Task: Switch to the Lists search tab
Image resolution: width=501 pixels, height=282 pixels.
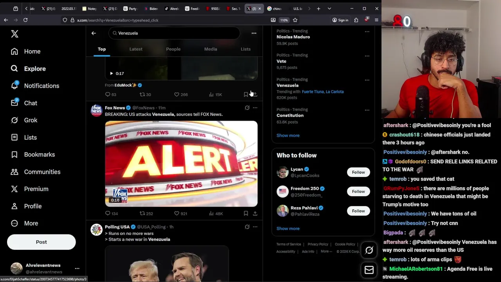Action: 245,49
